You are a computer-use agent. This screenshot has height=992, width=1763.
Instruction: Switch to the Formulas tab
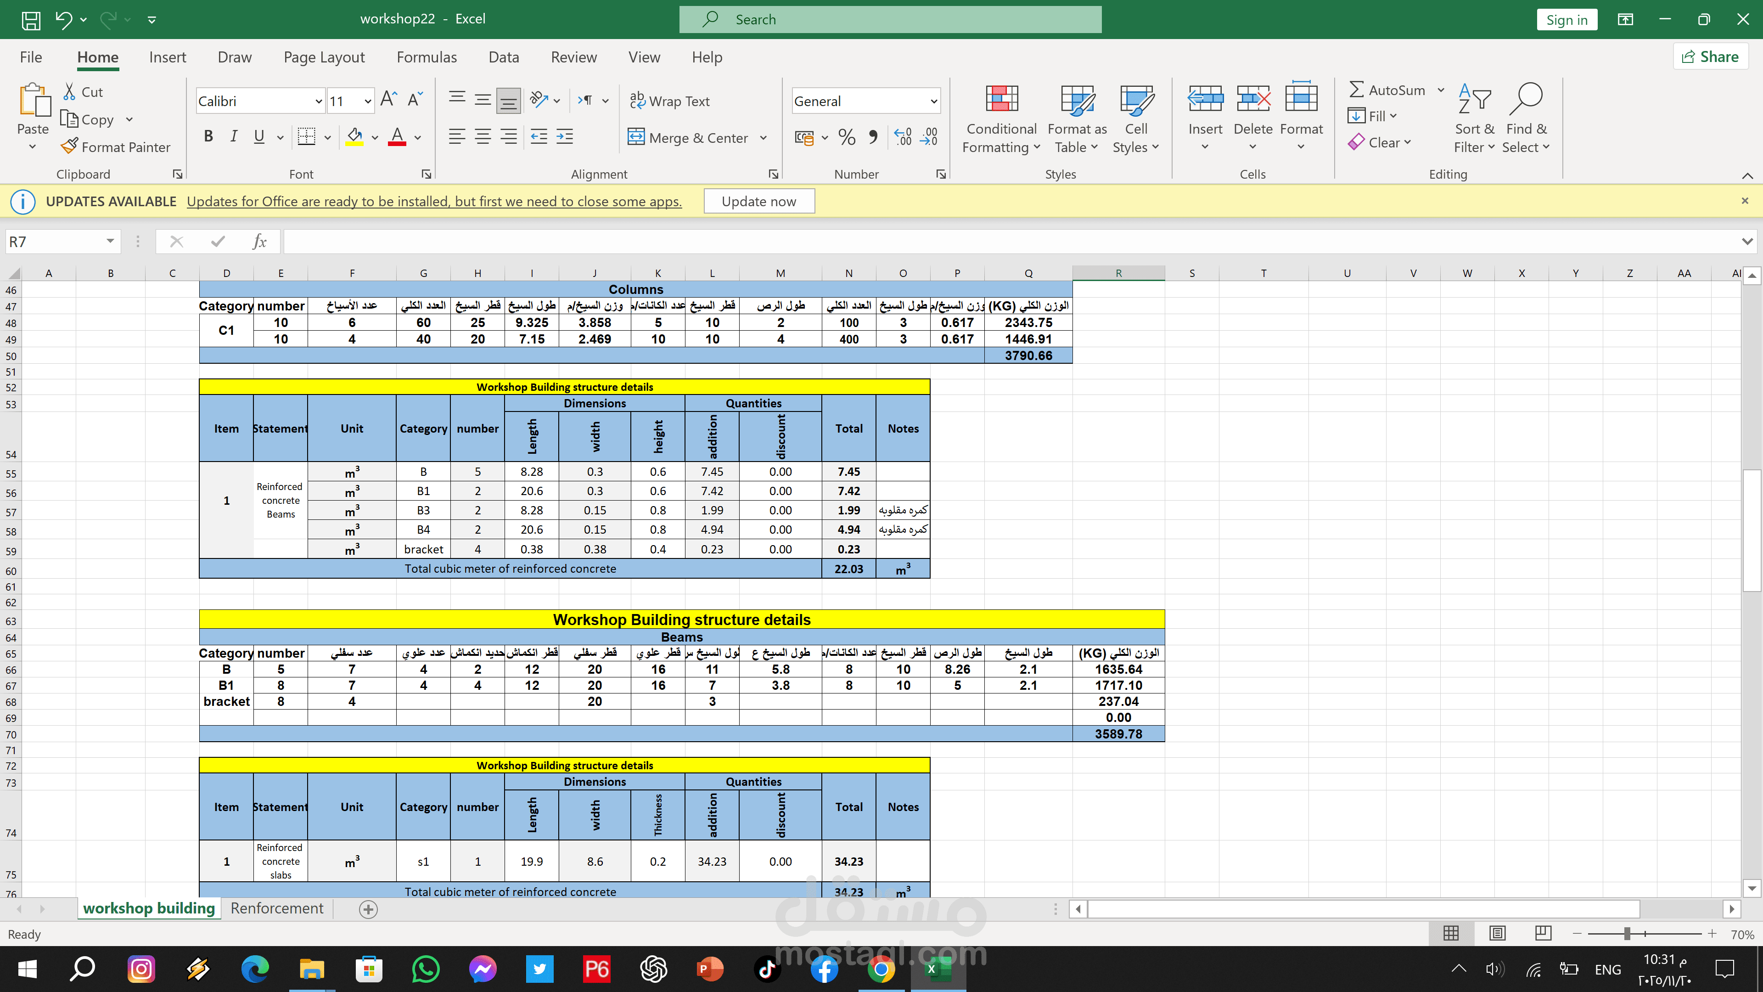[427, 57]
